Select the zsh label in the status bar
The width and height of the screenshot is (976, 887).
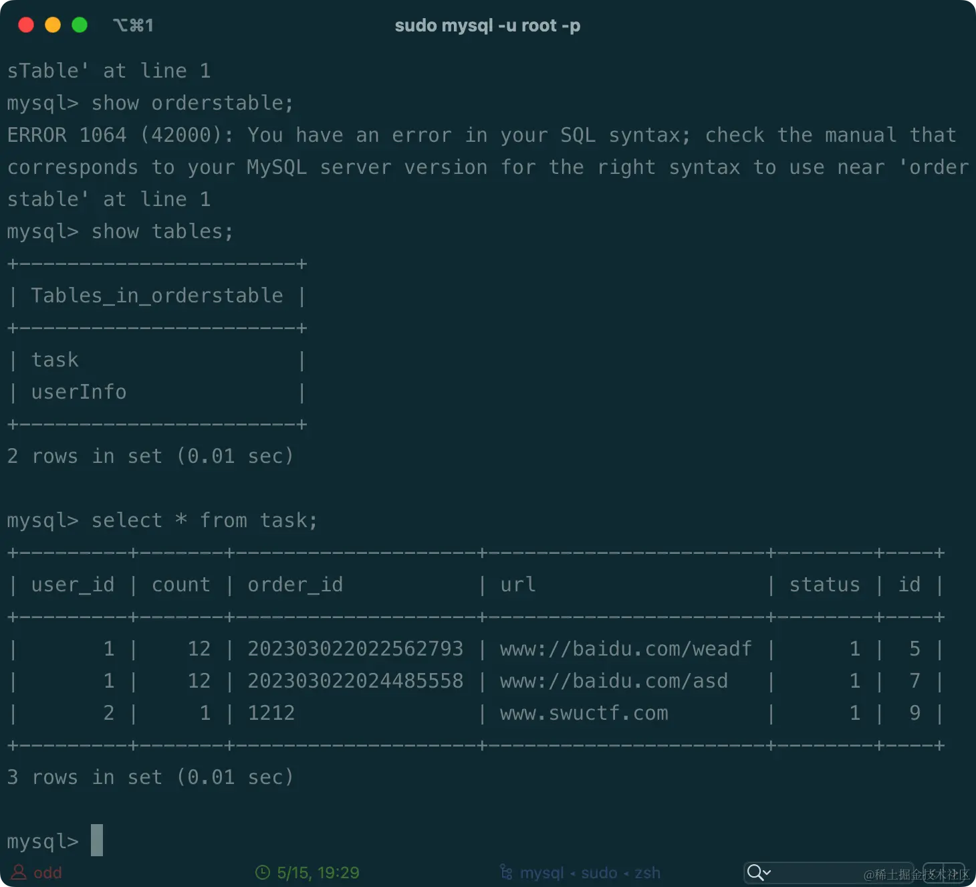pos(647,872)
